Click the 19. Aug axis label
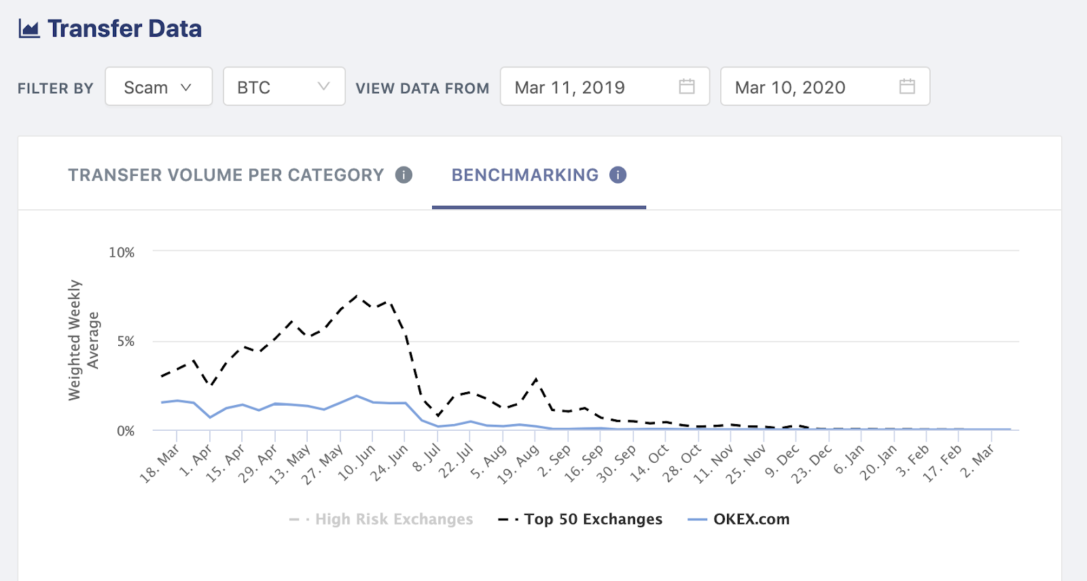 [519, 464]
